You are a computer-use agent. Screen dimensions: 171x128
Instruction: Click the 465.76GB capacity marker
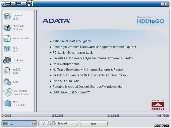[163, 115]
